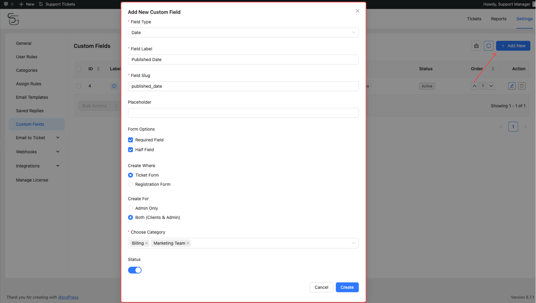The image size is (536, 303).
Task: Delete custom field row 4
Action: 522,86
